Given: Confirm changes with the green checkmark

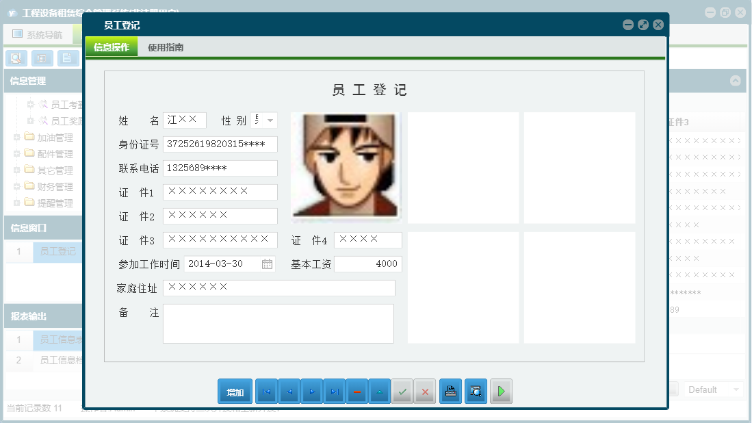Looking at the screenshot, I should coord(402,392).
